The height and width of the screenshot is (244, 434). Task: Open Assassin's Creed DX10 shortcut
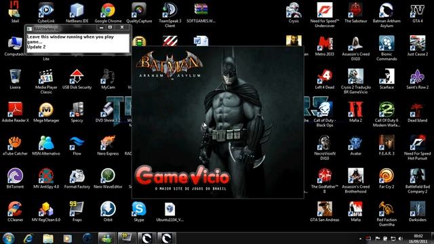(x=355, y=44)
